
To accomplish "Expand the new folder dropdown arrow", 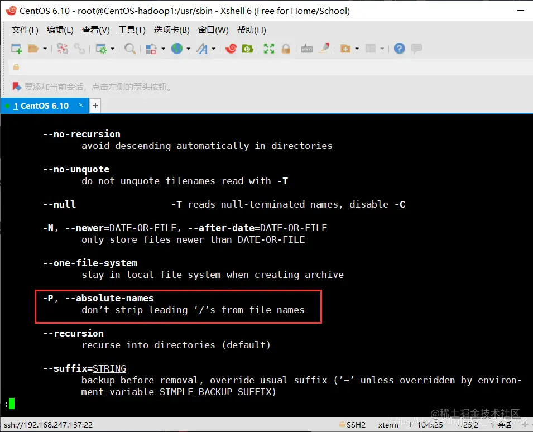I will pyautogui.click(x=357, y=49).
